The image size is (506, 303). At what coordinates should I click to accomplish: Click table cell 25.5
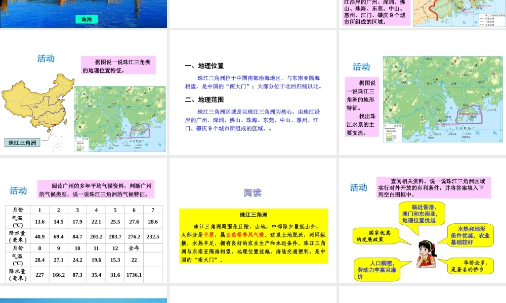tap(115, 222)
